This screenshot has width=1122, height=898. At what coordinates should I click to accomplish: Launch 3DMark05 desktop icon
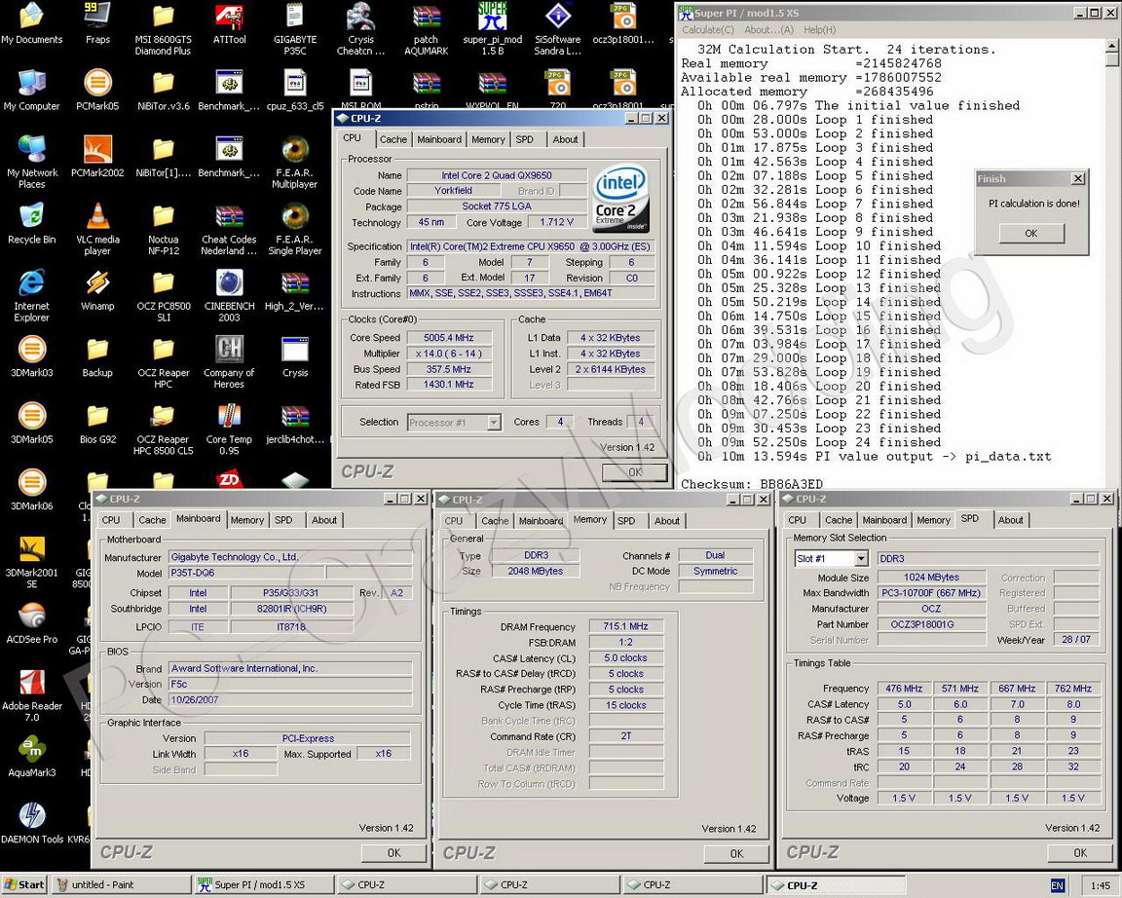coord(31,423)
